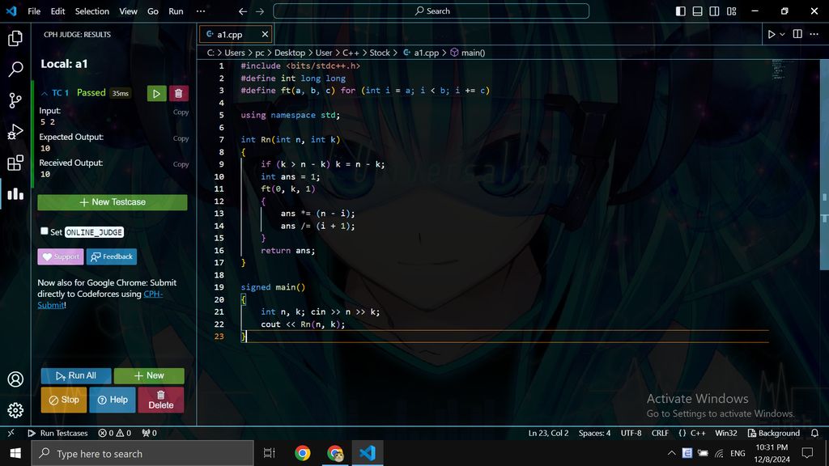Toggle the bottom panel layout icon
The width and height of the screenshot is (829, 466).
point(697,11)
